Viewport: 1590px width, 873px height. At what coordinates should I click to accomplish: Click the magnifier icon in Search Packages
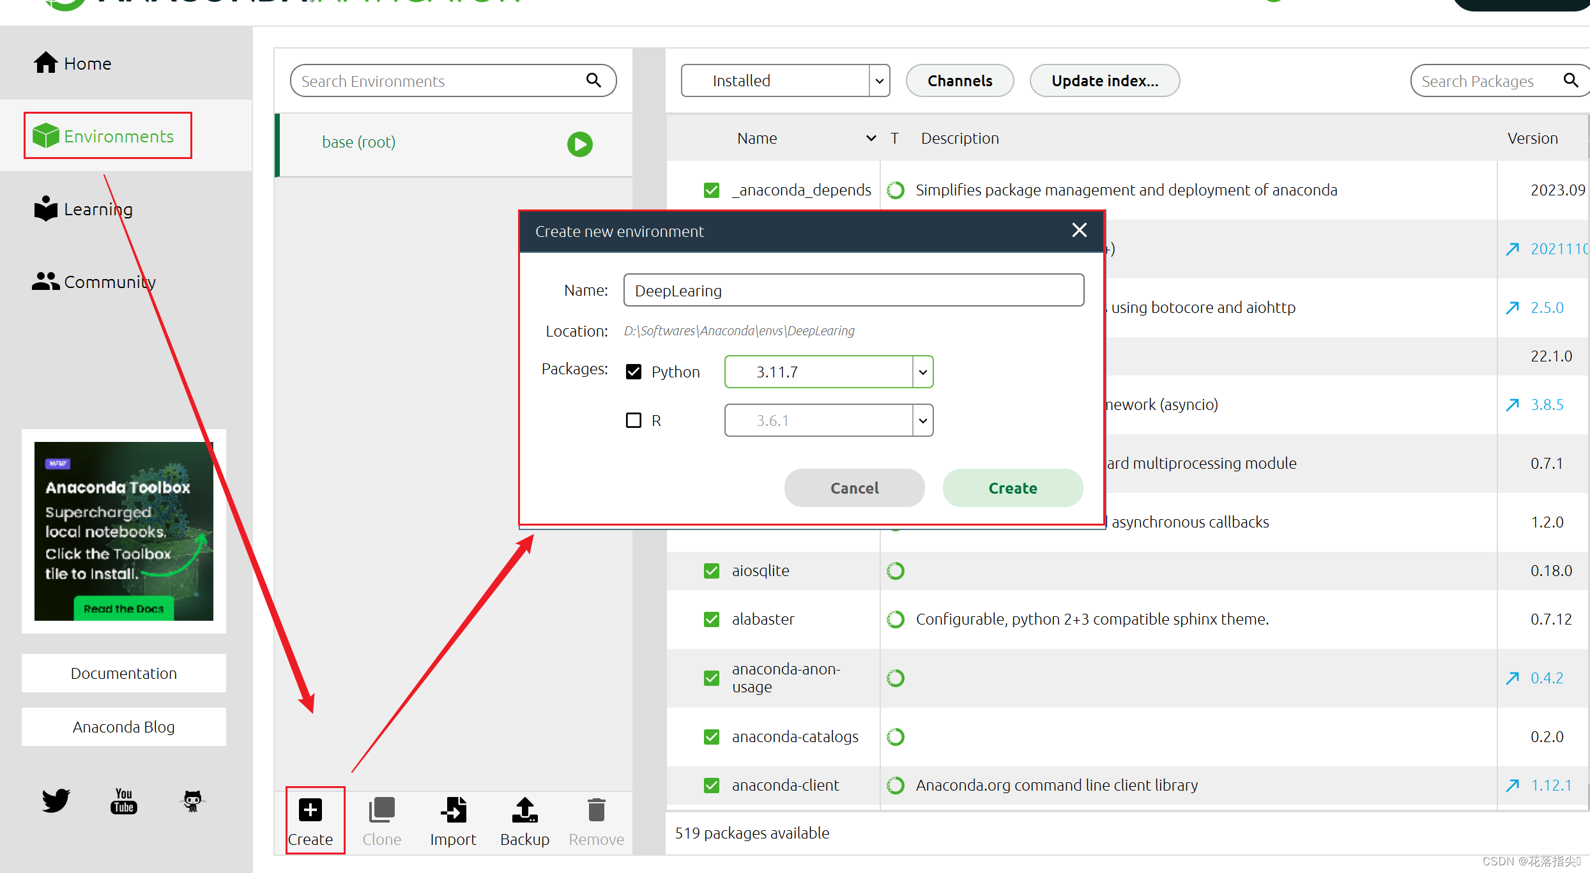click(1571, 80)
